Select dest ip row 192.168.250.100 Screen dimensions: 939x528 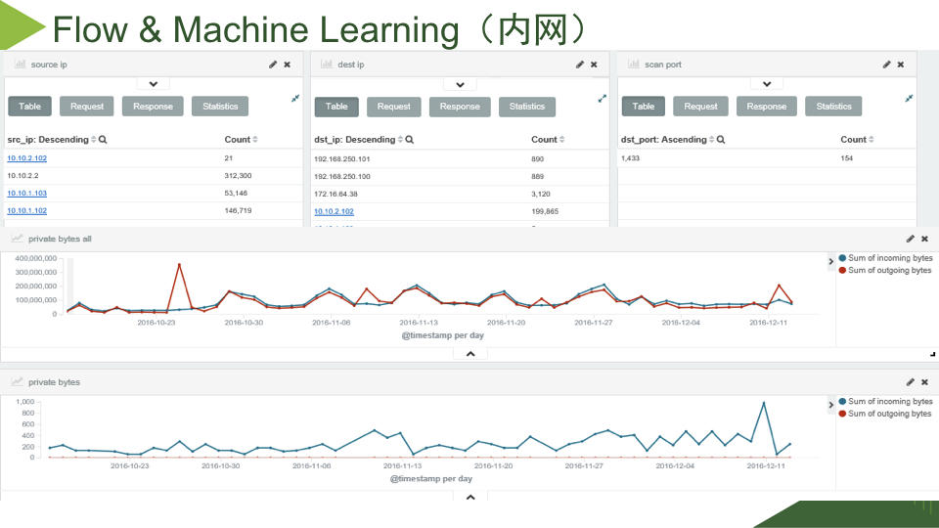pyautogui.click(x=460, y=177)
